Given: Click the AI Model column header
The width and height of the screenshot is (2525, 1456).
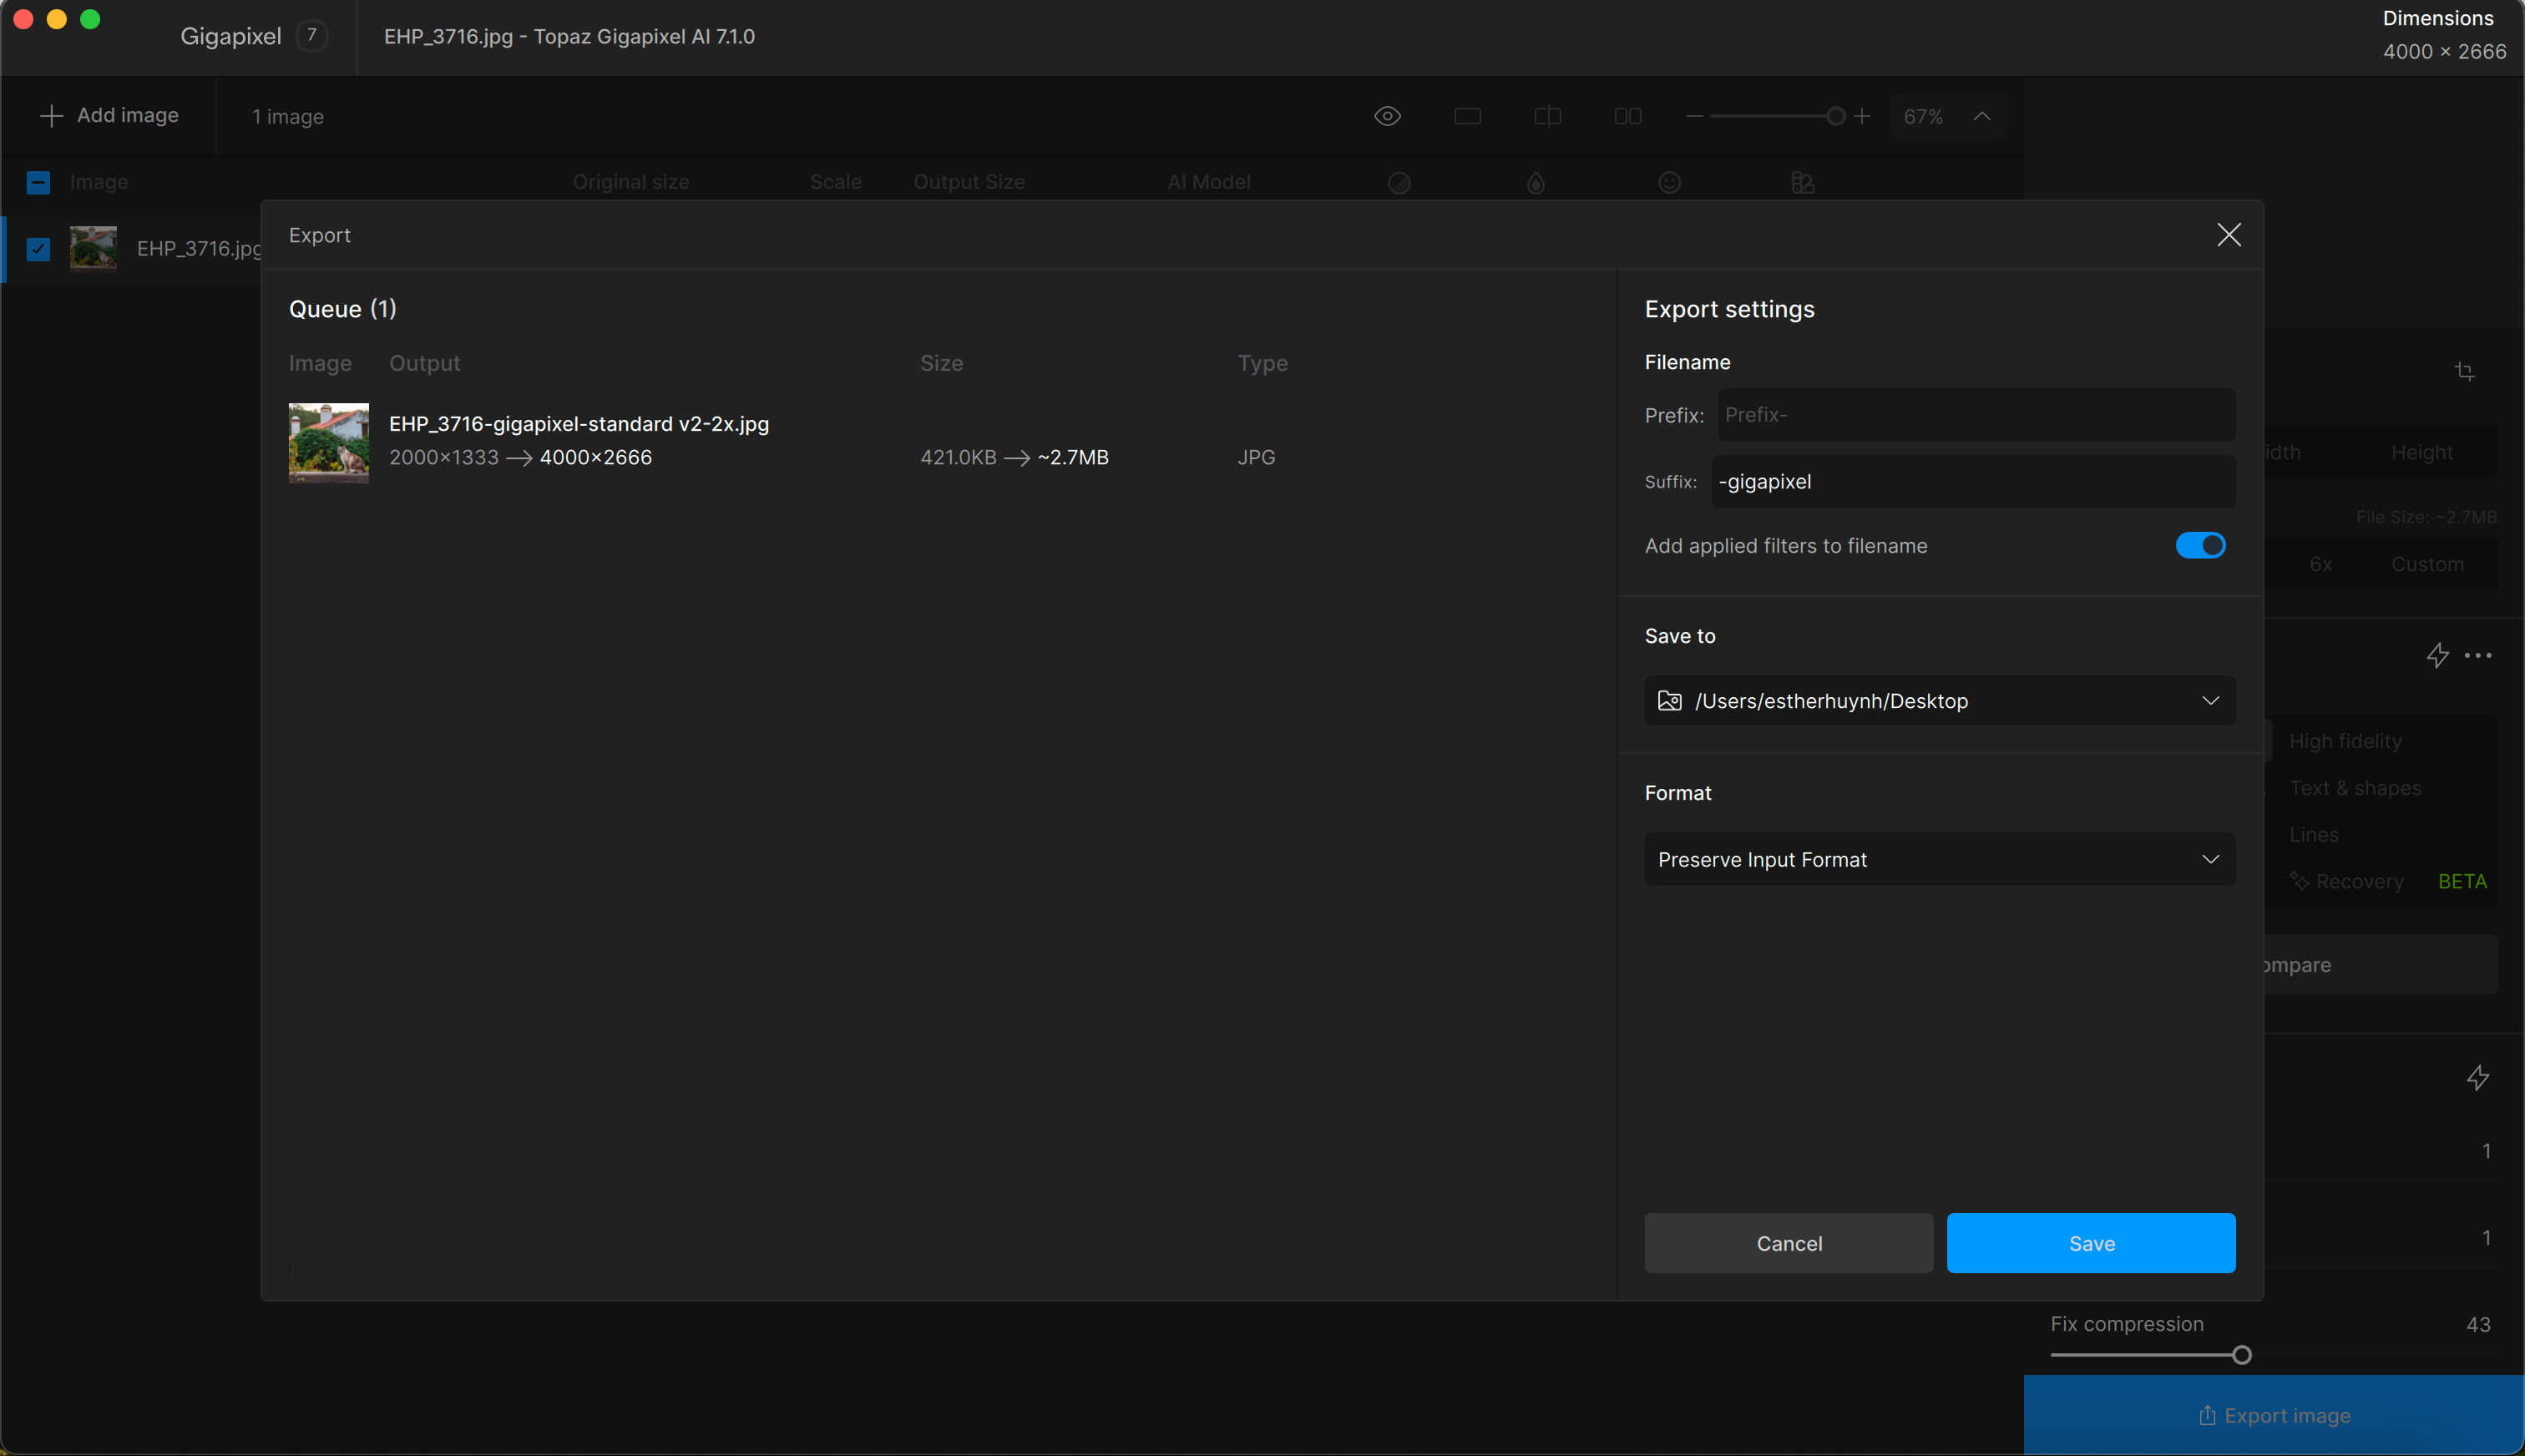Looking at the screenshot, I should [x=1208, y=182].
